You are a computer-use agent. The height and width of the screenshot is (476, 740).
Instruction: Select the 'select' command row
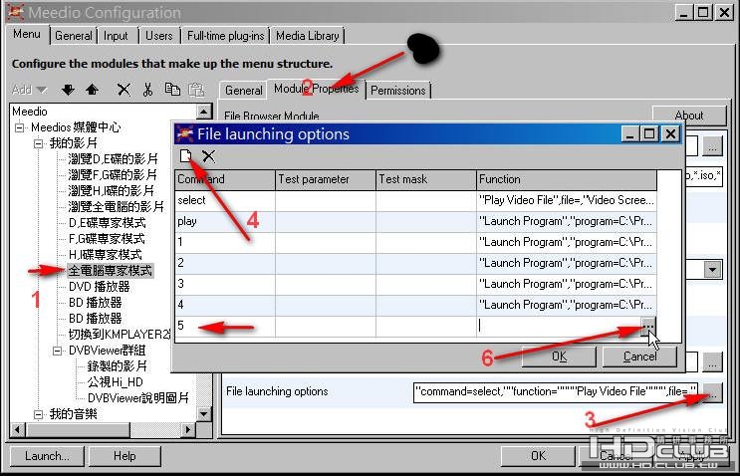[x=415, y=200]
